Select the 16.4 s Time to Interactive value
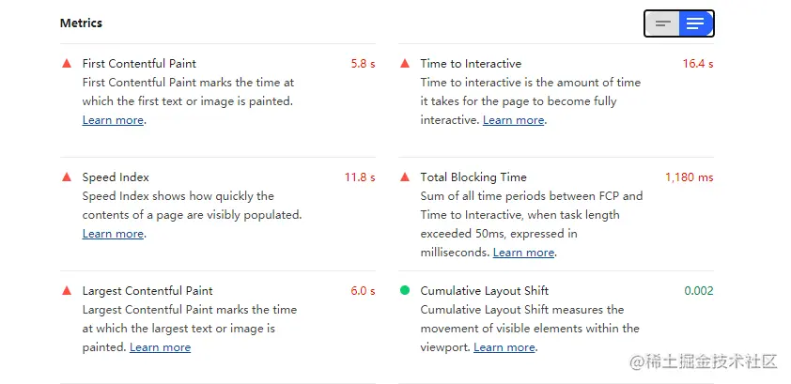The height and width of the screenshot is (384, 791). (x=698, y=64)
